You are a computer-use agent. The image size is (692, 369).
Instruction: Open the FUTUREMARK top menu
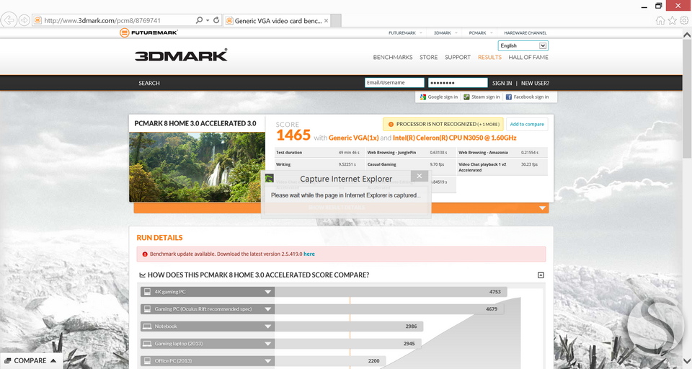point(402,33)
